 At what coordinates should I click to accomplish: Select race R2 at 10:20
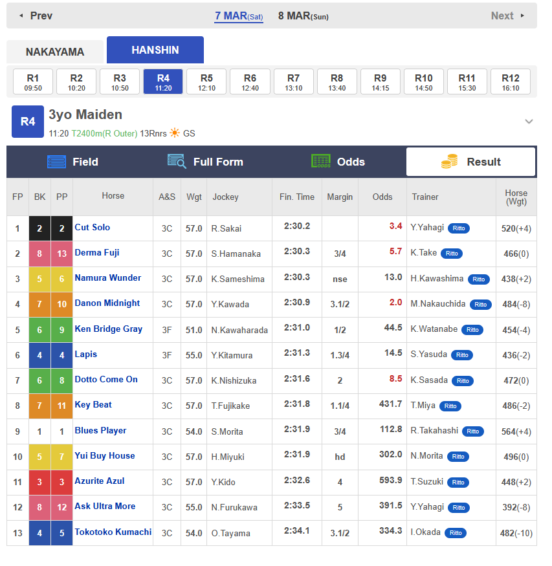(x=76, y=82)
